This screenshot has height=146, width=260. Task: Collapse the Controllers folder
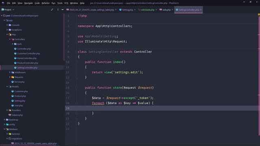click(x=10, y=39)
